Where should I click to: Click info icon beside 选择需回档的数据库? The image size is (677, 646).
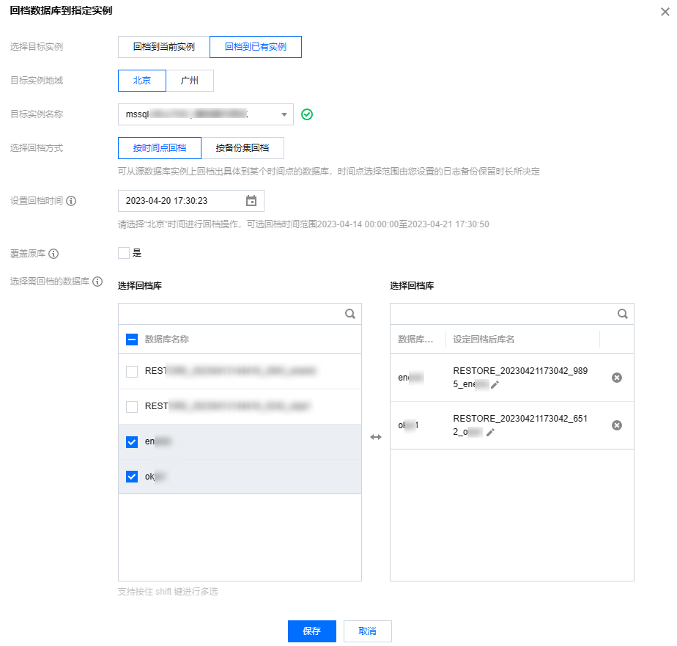pos(97,282)
